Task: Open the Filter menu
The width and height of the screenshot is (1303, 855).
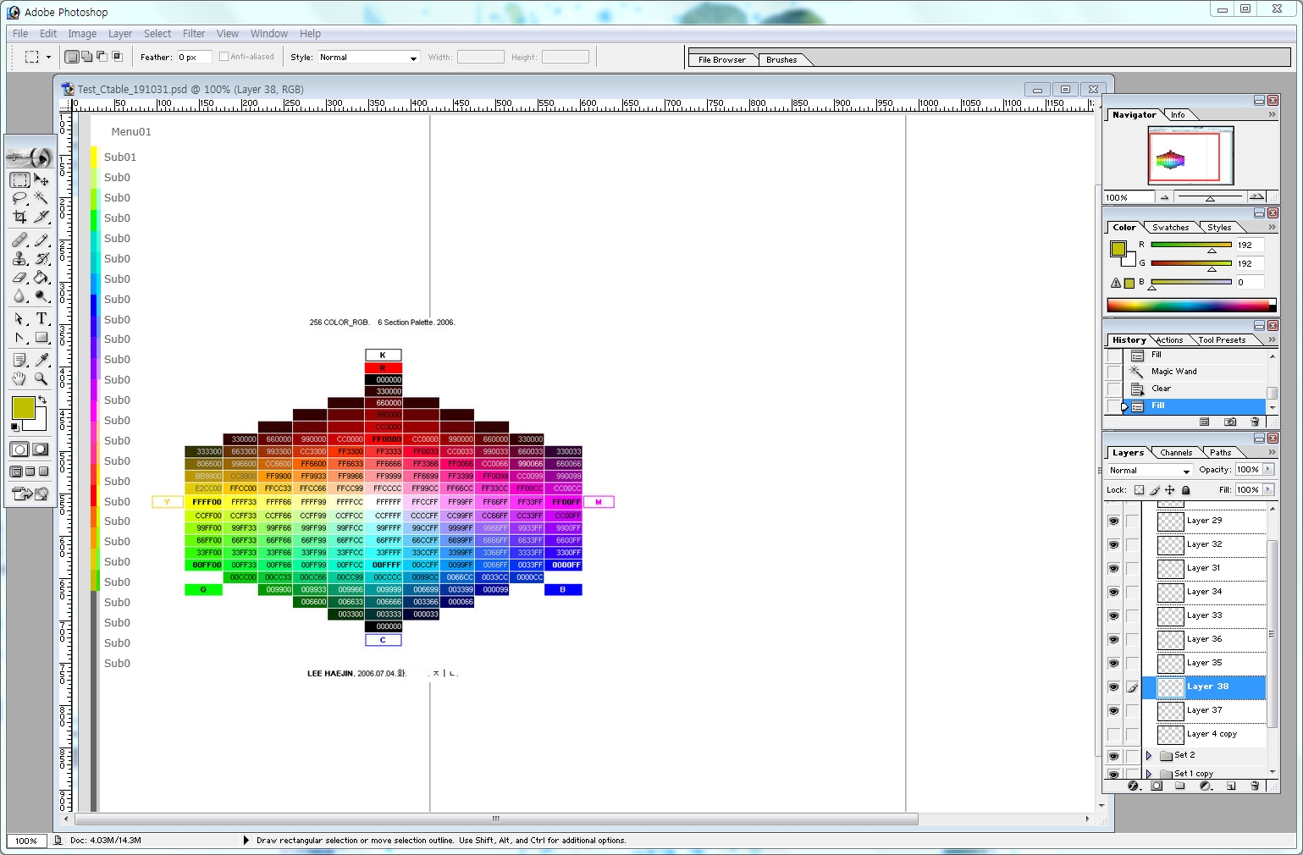Action: click(194, 34)
